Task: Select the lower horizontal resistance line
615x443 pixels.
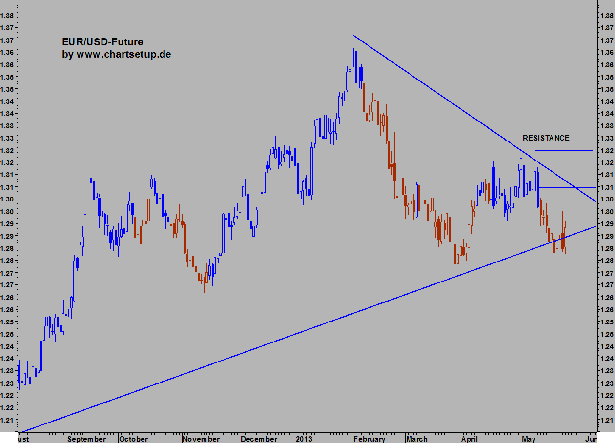Action: click(566, 187)
